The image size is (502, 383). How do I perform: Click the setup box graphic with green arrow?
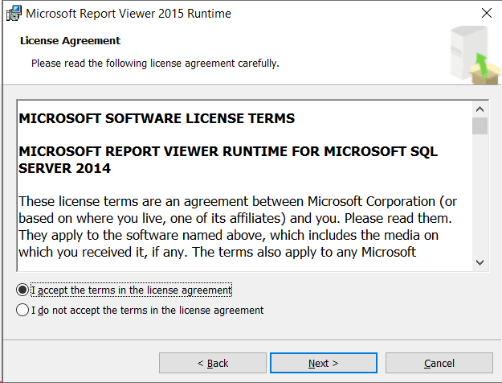click(475, 56)
